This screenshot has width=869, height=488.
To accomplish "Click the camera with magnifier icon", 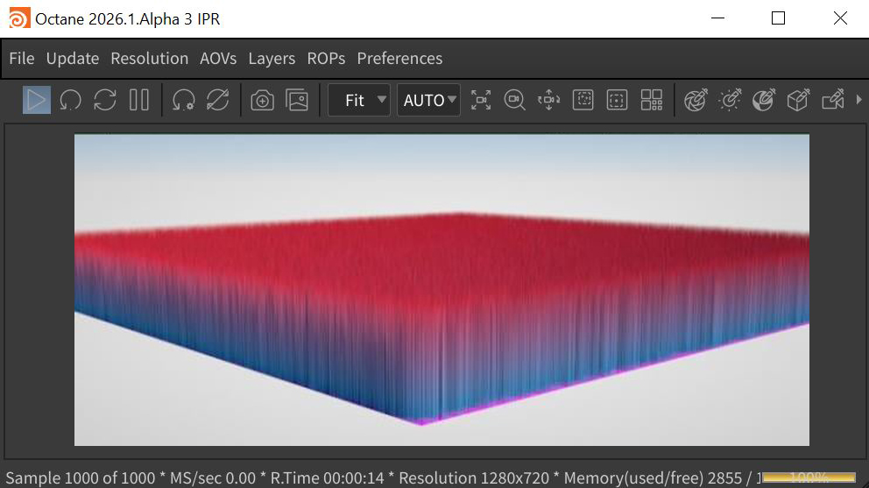I will [x=514, y=100].
